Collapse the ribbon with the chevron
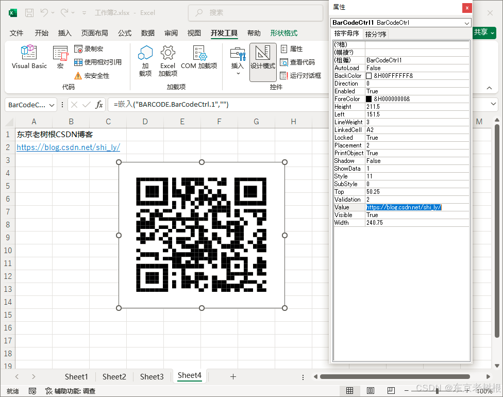Image resolution: width=503 pixels, height=397 pixels. [489, 88]
